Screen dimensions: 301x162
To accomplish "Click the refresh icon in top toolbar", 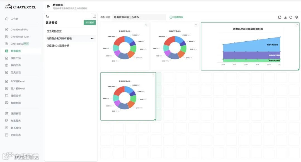I will (x=291, y=17).
